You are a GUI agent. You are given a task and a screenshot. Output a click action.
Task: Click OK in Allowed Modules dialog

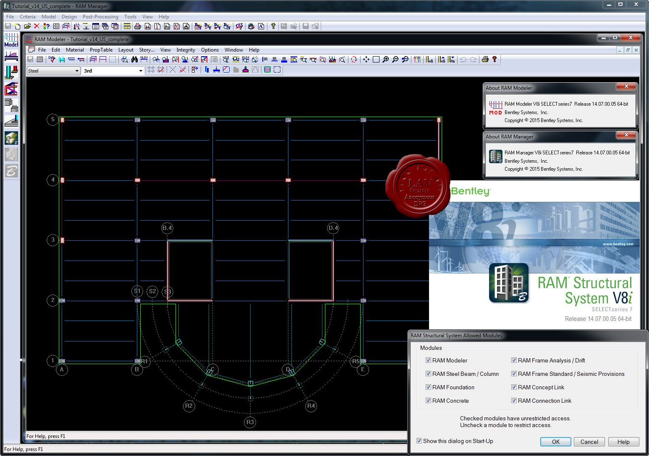556,442
